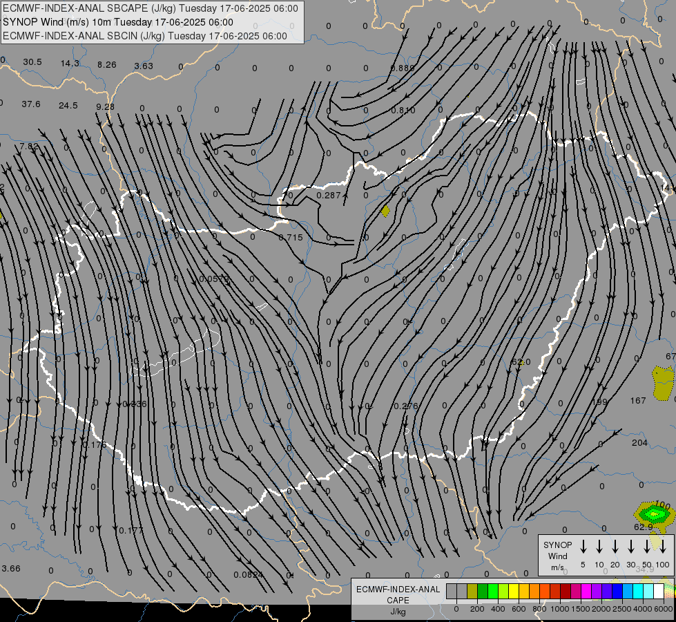
Task: Click the 0.287 map value
Action: 329,196
